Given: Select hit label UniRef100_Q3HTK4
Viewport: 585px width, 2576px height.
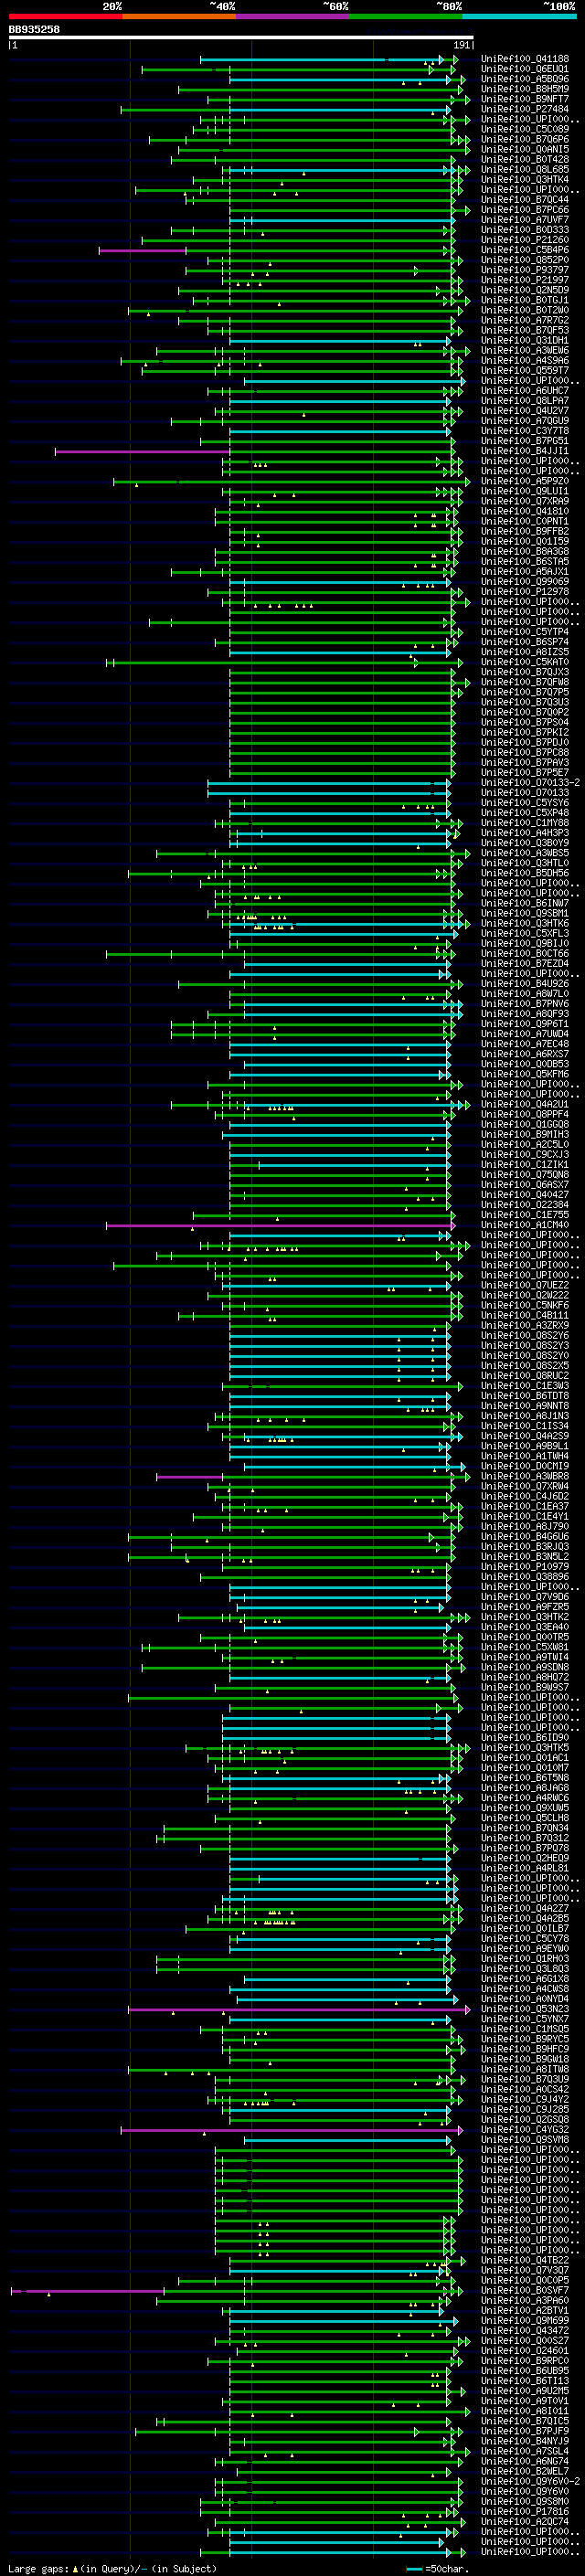Looking at the screenshot, I should (x=525, y=180).
